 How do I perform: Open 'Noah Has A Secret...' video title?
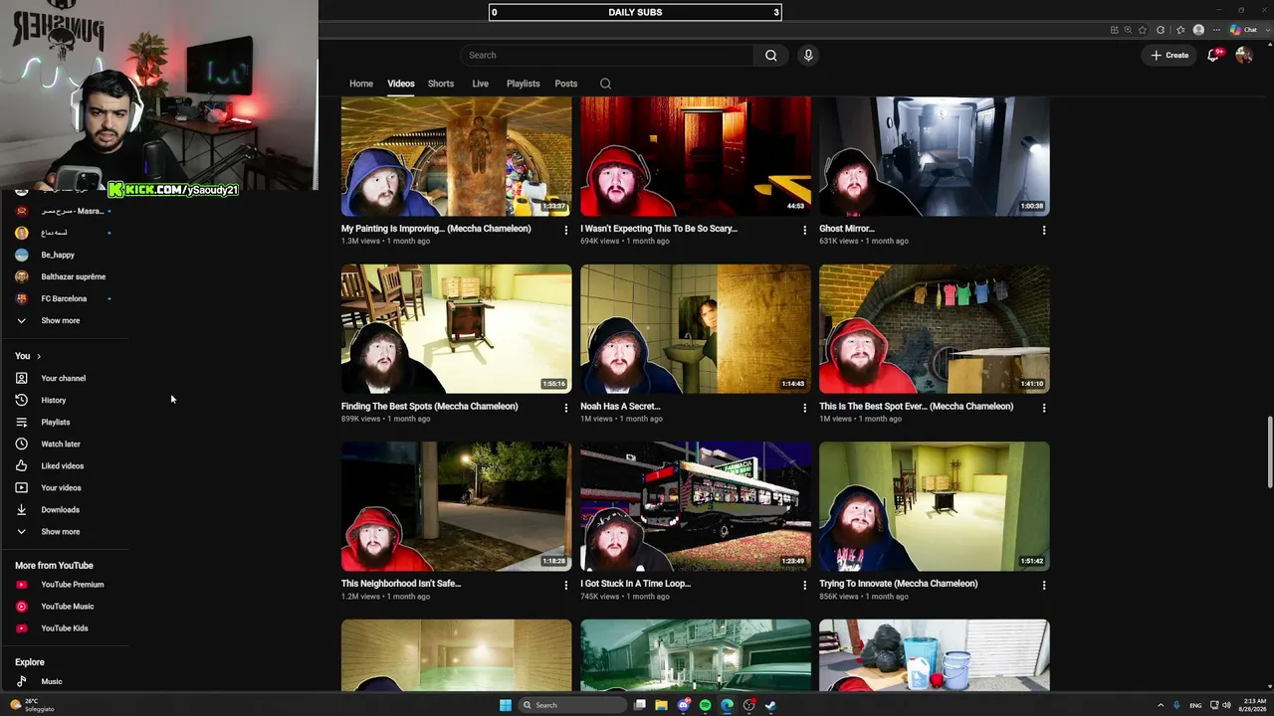point(620,406)
